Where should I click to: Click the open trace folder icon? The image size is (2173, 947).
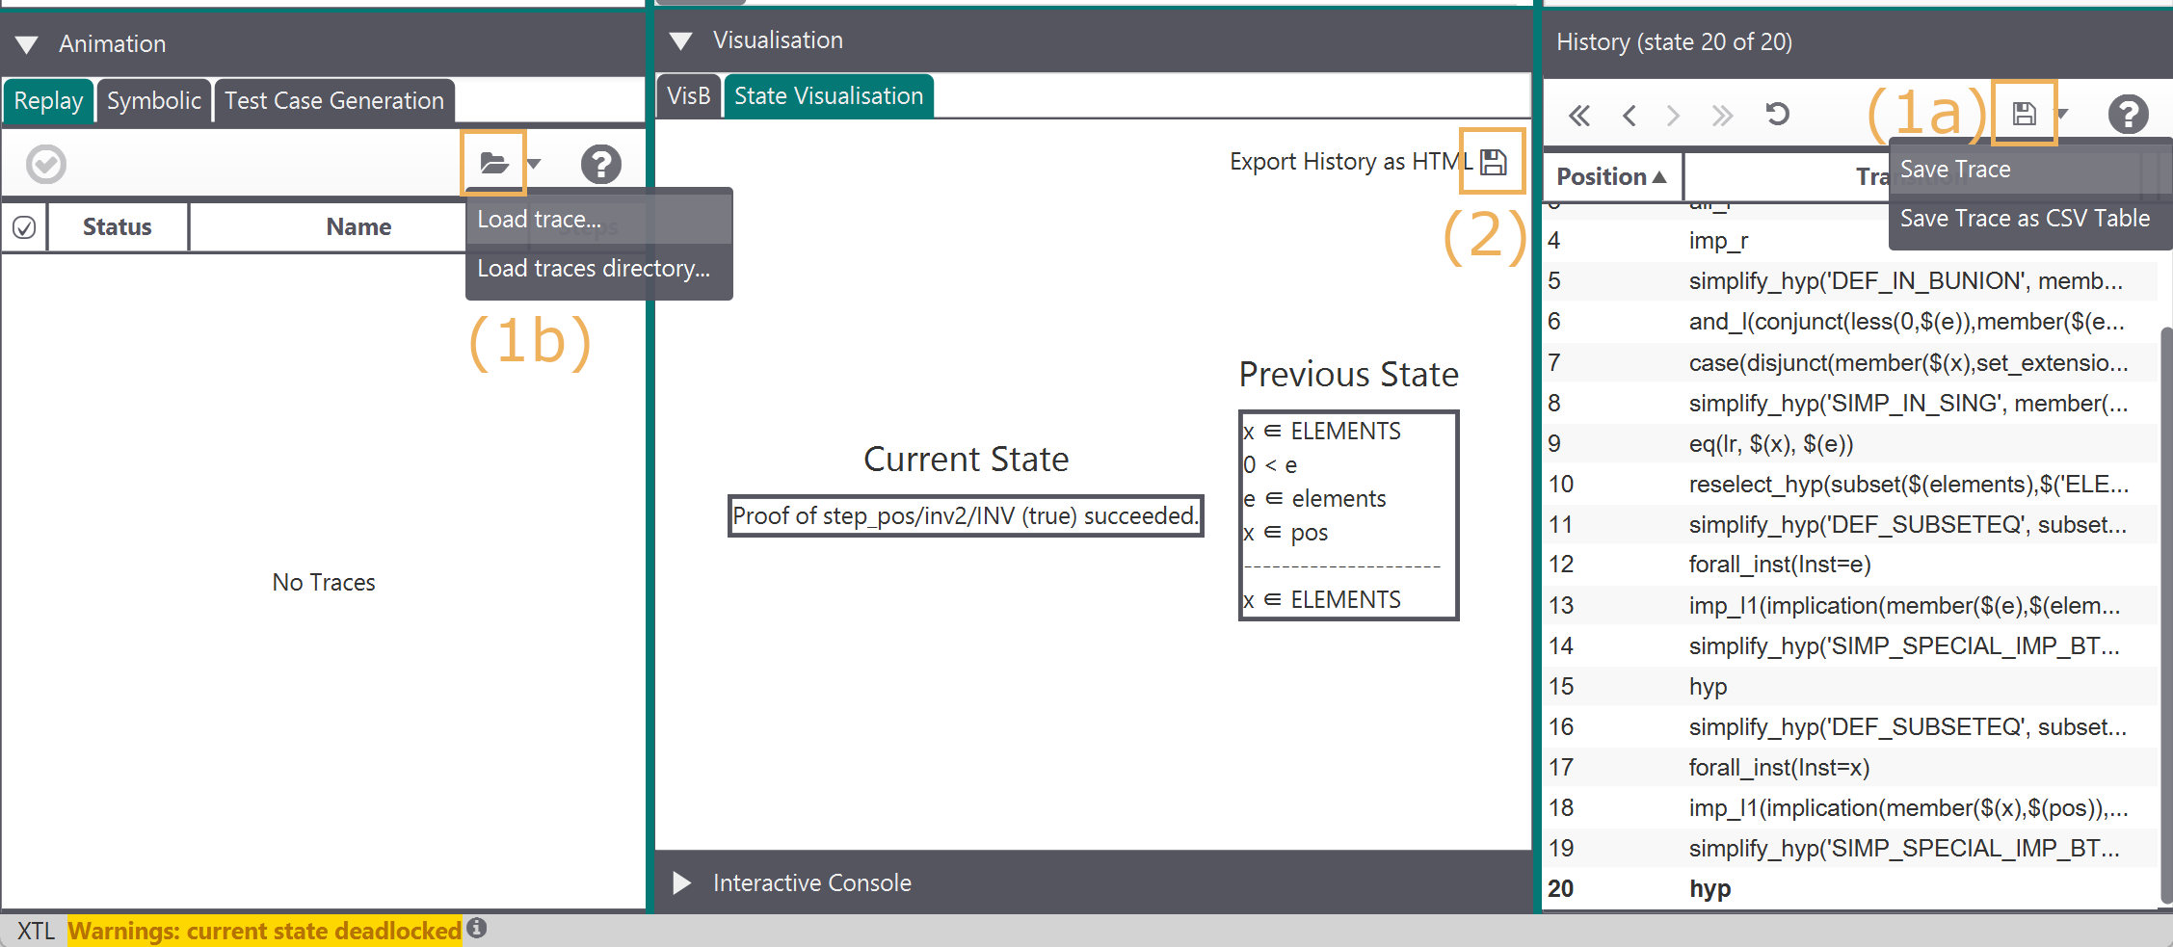(493, 164)
